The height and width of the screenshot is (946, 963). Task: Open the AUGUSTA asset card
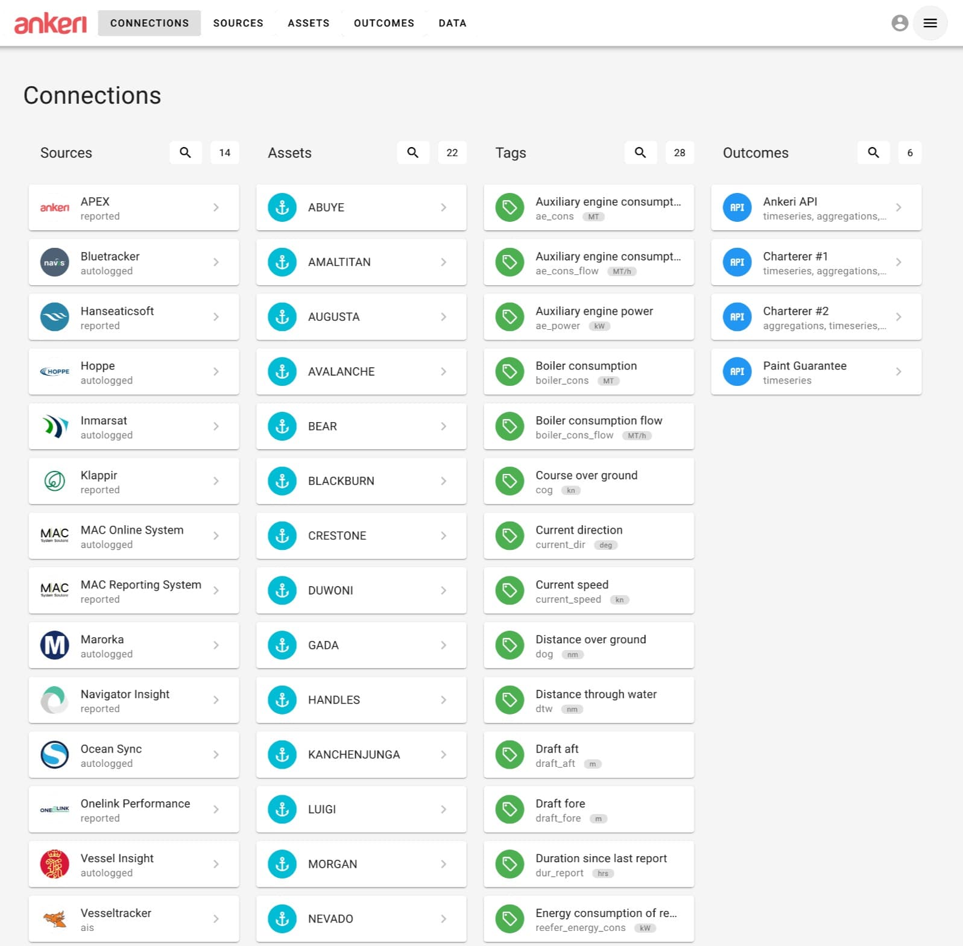[361, 317]
